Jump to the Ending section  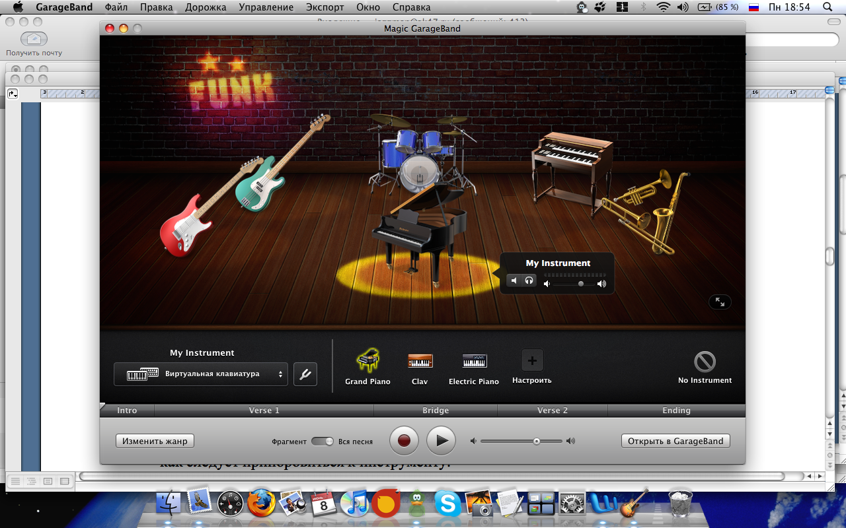(676, 411)
